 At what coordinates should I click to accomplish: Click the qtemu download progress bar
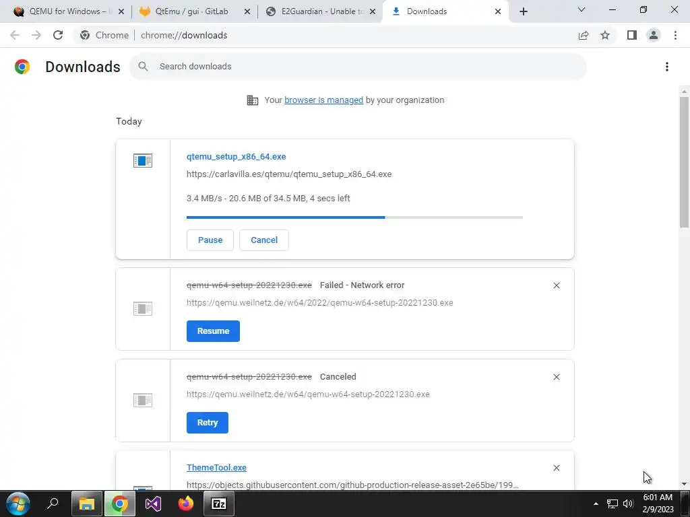[354, 217]
